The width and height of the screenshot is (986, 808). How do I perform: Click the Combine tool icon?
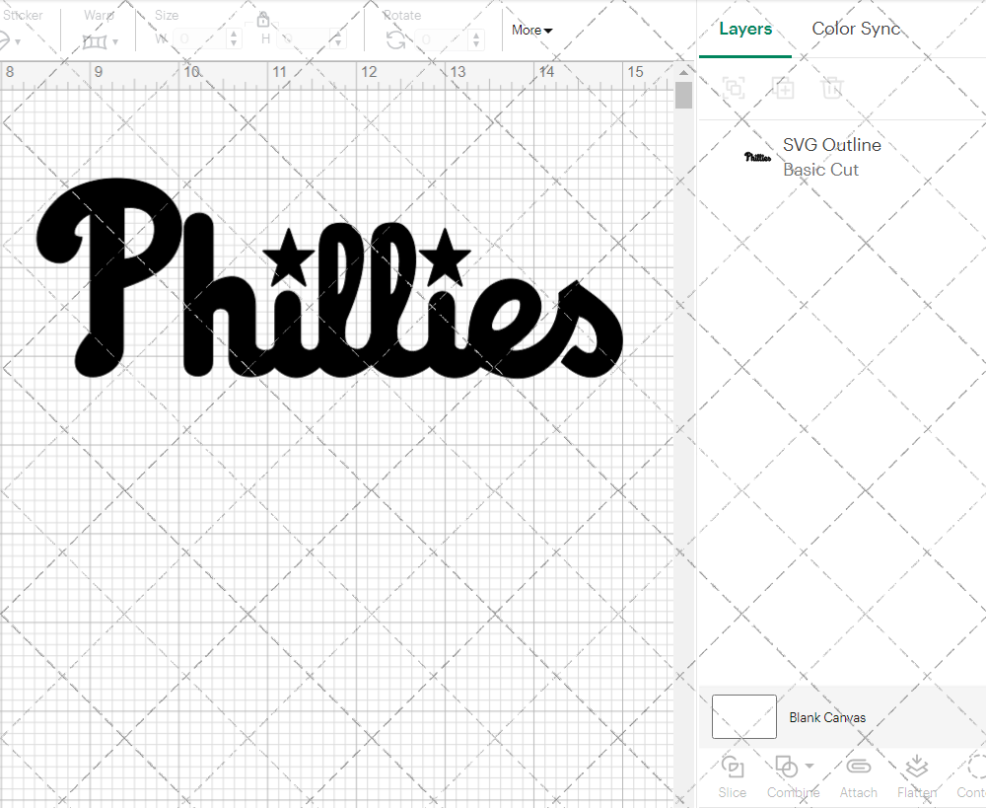786,767
